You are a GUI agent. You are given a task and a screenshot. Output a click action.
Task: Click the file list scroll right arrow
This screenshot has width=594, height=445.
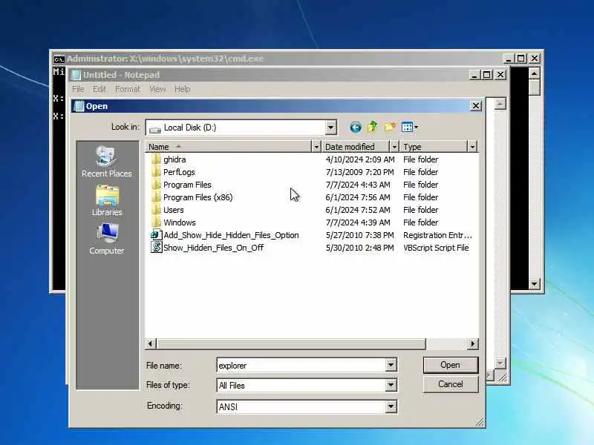click(472, 343)
